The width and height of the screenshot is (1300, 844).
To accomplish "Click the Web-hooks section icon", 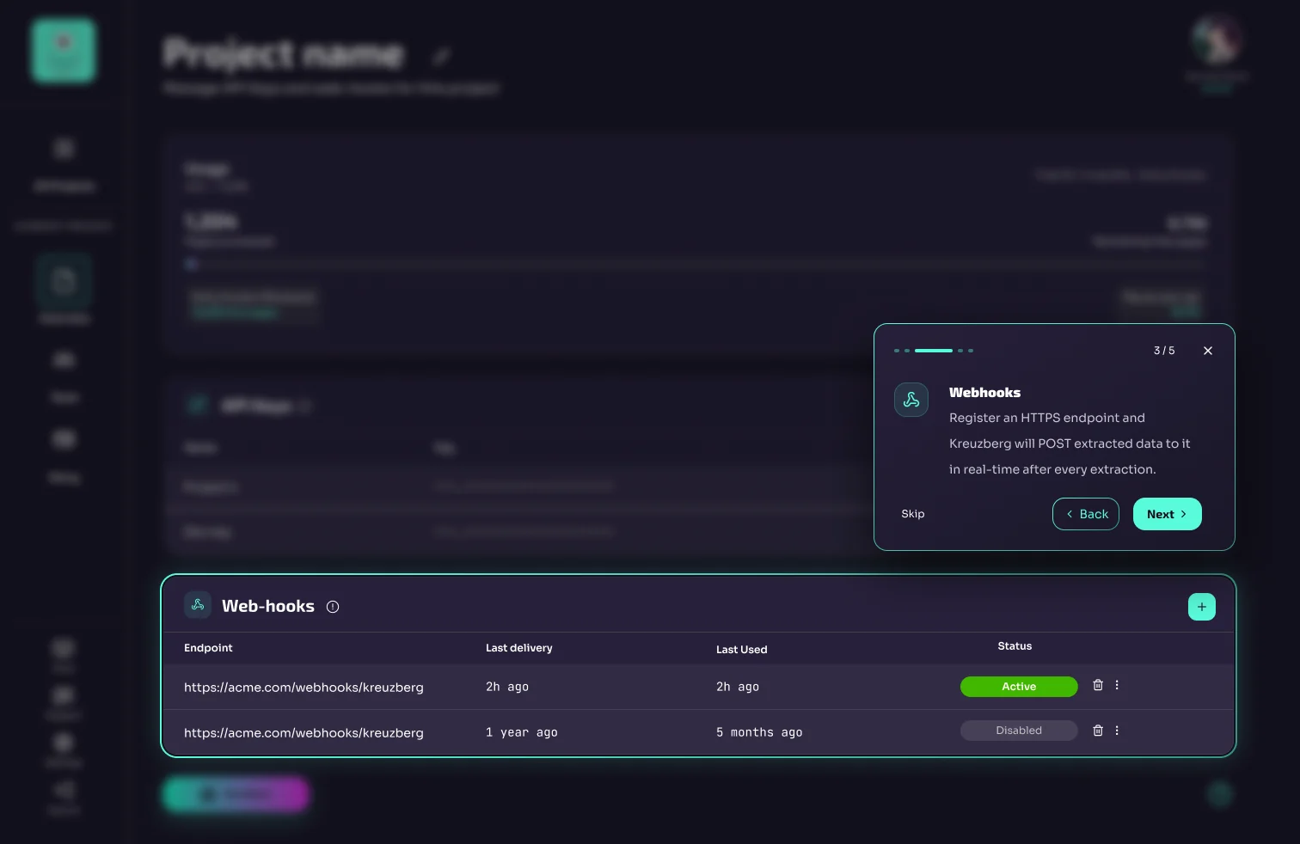I will tap(198, 605).
